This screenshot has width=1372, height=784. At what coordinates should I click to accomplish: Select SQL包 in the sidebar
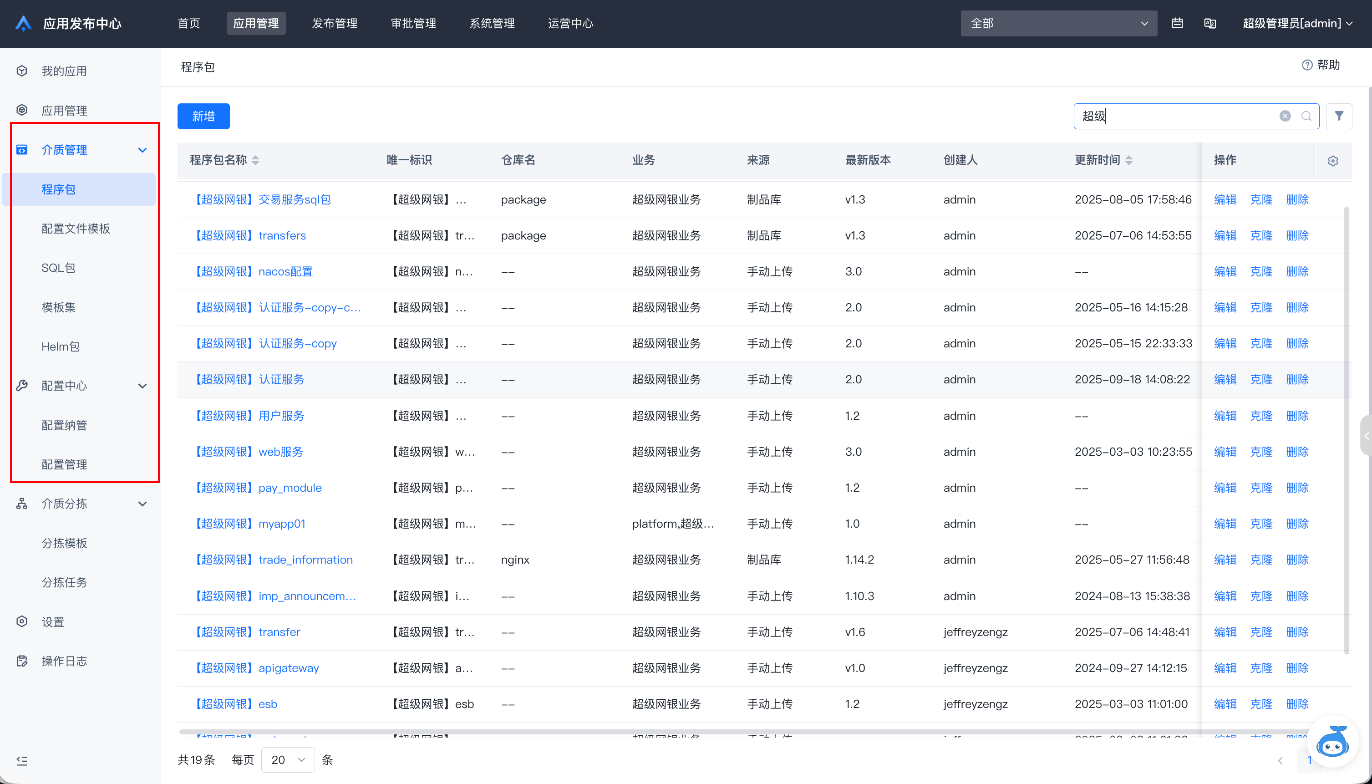click(58, 268)
